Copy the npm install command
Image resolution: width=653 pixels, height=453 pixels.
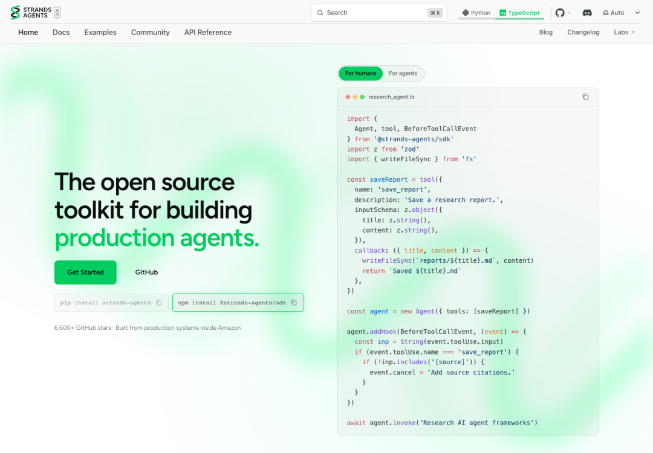(294, 303)
